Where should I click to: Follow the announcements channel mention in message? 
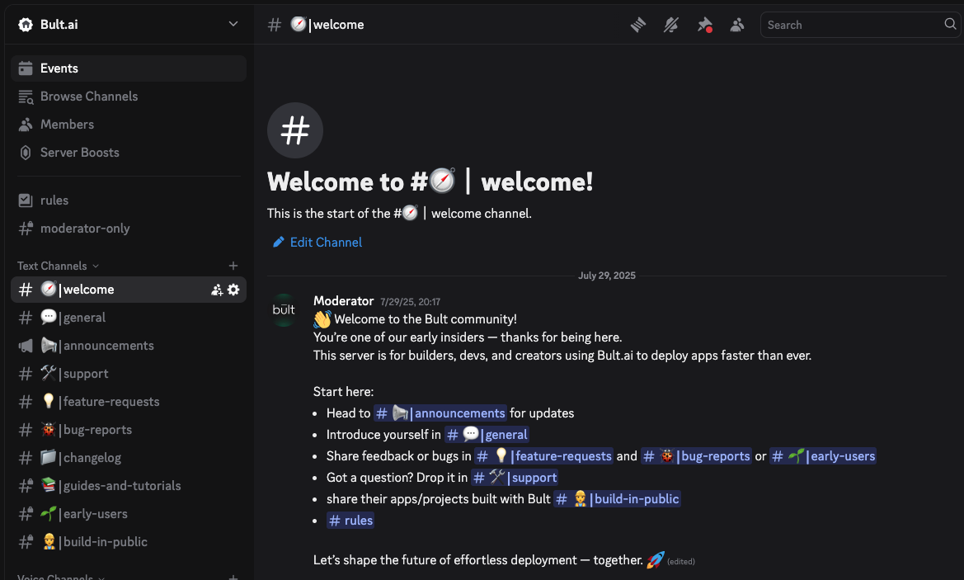coord(440,413)
